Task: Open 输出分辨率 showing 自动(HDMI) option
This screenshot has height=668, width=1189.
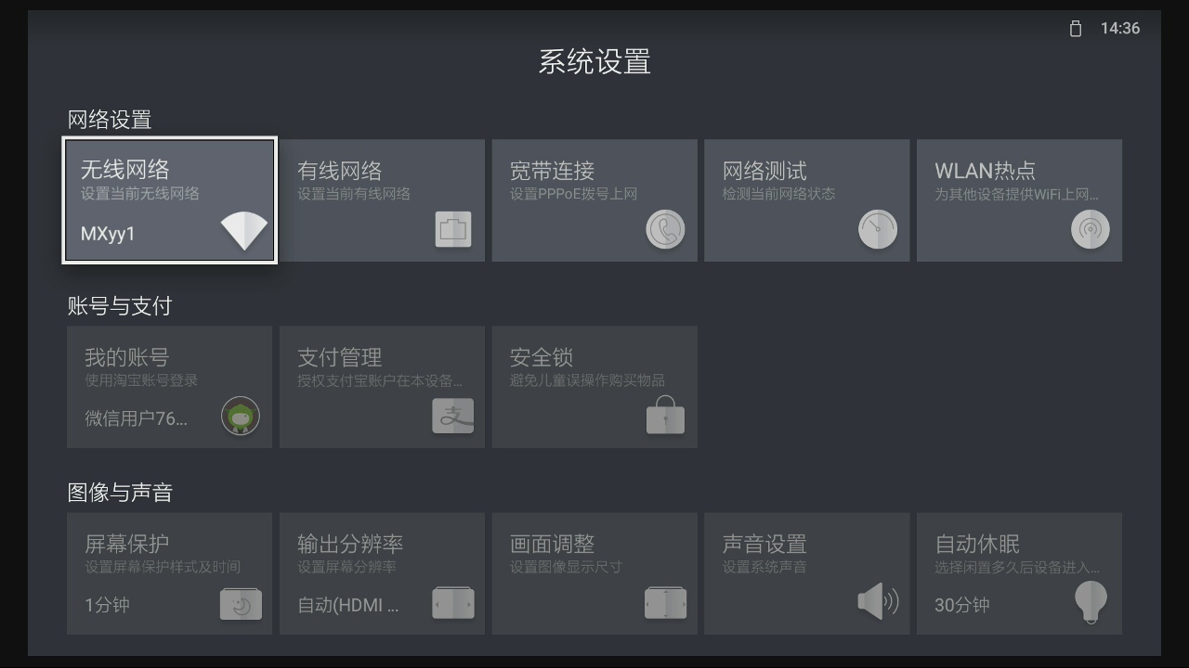Action: pos(382,572)
